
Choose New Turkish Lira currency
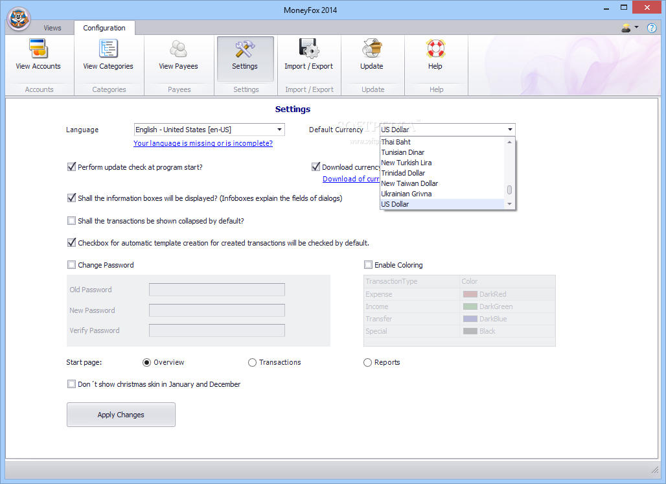442,163
